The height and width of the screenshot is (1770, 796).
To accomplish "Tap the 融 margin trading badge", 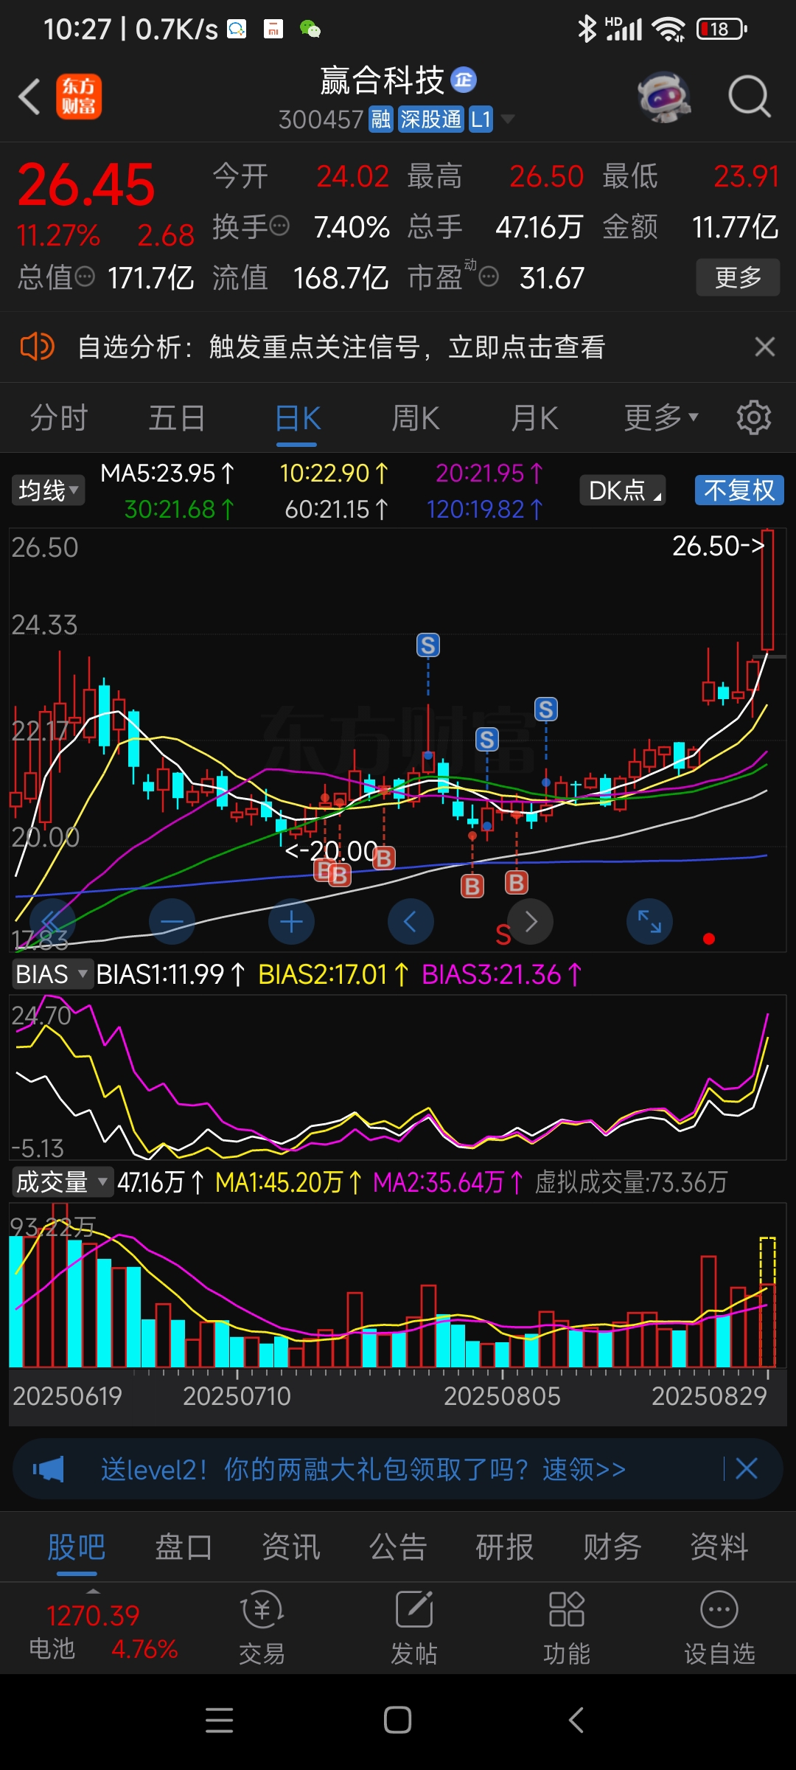I will 380,119.
